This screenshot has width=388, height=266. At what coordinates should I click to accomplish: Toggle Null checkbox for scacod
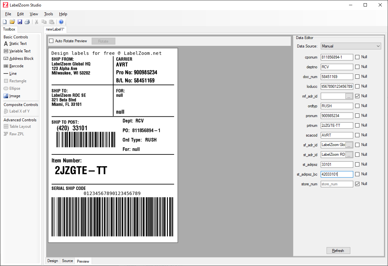point(357,135)
